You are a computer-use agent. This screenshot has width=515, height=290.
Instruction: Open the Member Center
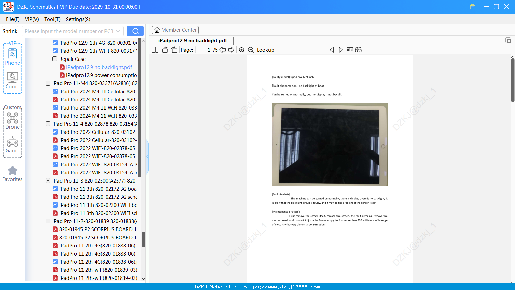175,30
